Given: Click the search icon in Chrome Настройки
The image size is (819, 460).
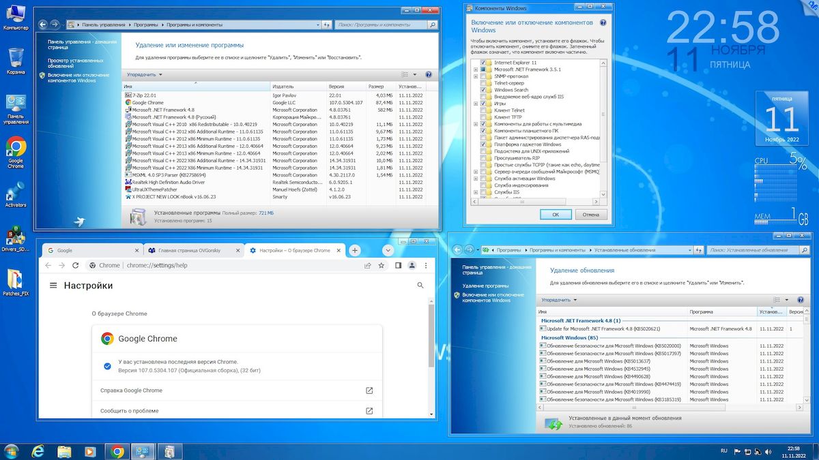Looking at the screenshot, I should pyautogui.click(x=420, y=286).
